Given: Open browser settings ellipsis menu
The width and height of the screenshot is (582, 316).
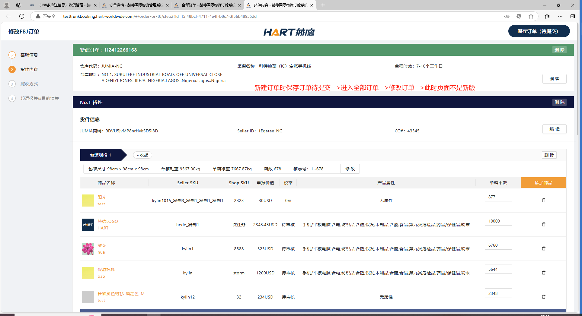Looking at the screenshot, I should [560, 16].
